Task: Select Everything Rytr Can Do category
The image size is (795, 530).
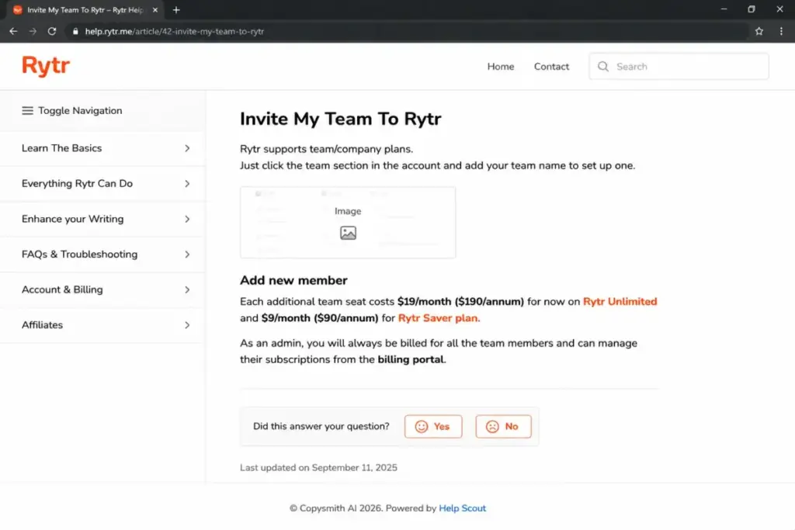Action: [x=103, y=183]
